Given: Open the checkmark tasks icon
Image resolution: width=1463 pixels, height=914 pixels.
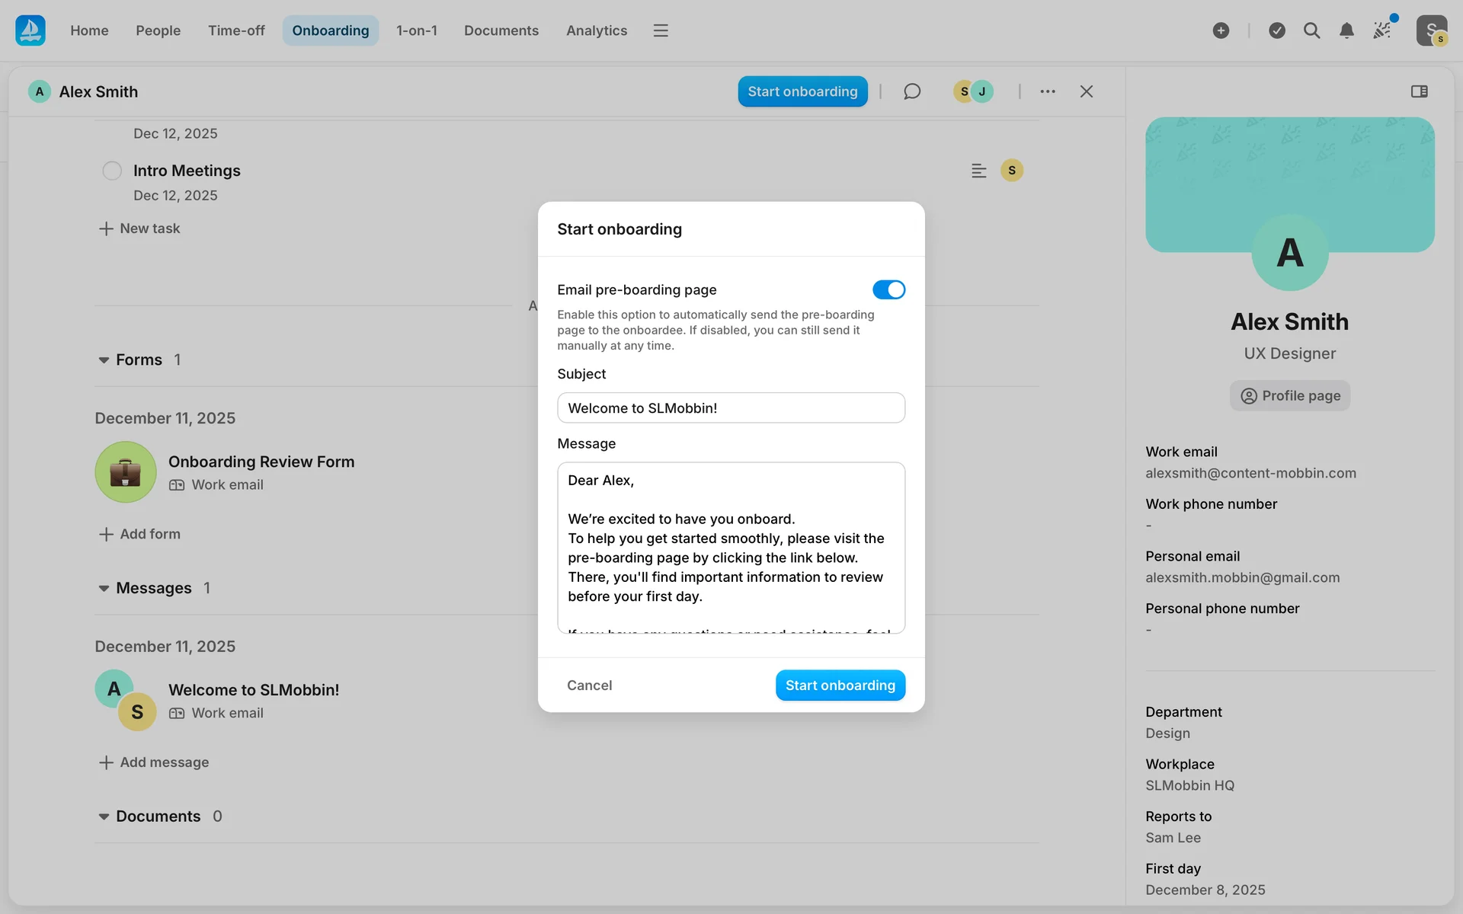Looking at the screenshot, I should [1277, 30].
